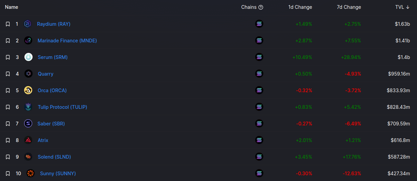This screenshot has height=181, width=417.
Task: Click the Raydium protocol logo icon
Action: 28,24
